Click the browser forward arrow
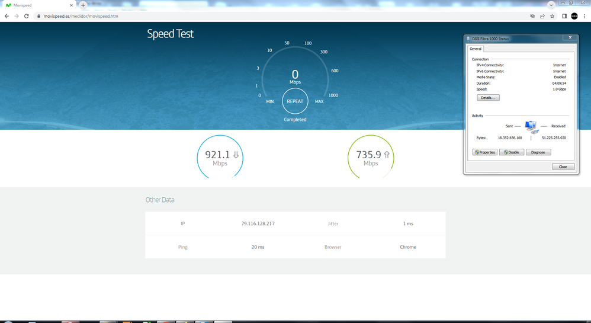 (x=17, y=16)
